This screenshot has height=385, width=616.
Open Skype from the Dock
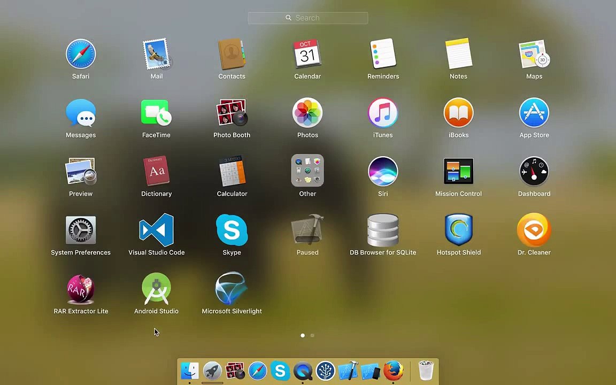[x=280, y=371]
